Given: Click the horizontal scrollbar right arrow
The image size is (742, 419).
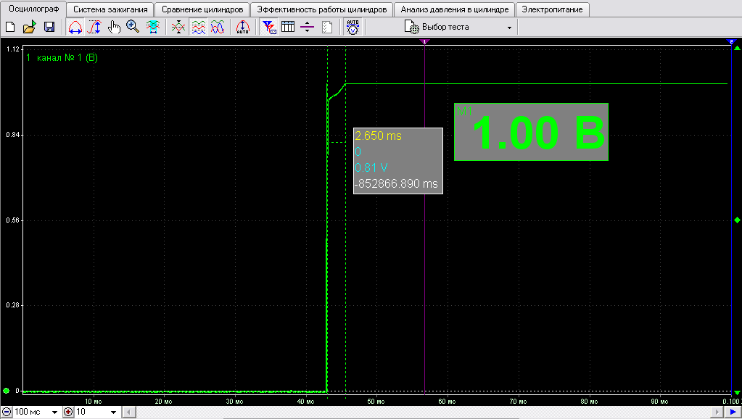Looking at the screenshot, I should [x=718, y=412].
